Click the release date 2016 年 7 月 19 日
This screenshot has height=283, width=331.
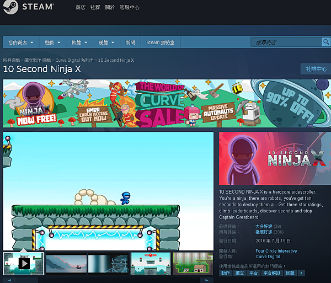(273, 241)
